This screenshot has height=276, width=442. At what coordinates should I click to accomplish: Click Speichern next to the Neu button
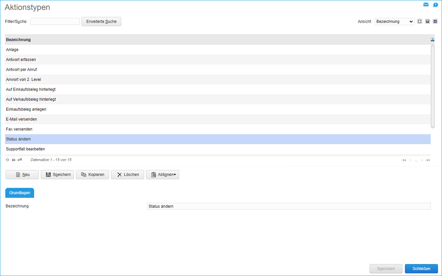tap(57, 175)
